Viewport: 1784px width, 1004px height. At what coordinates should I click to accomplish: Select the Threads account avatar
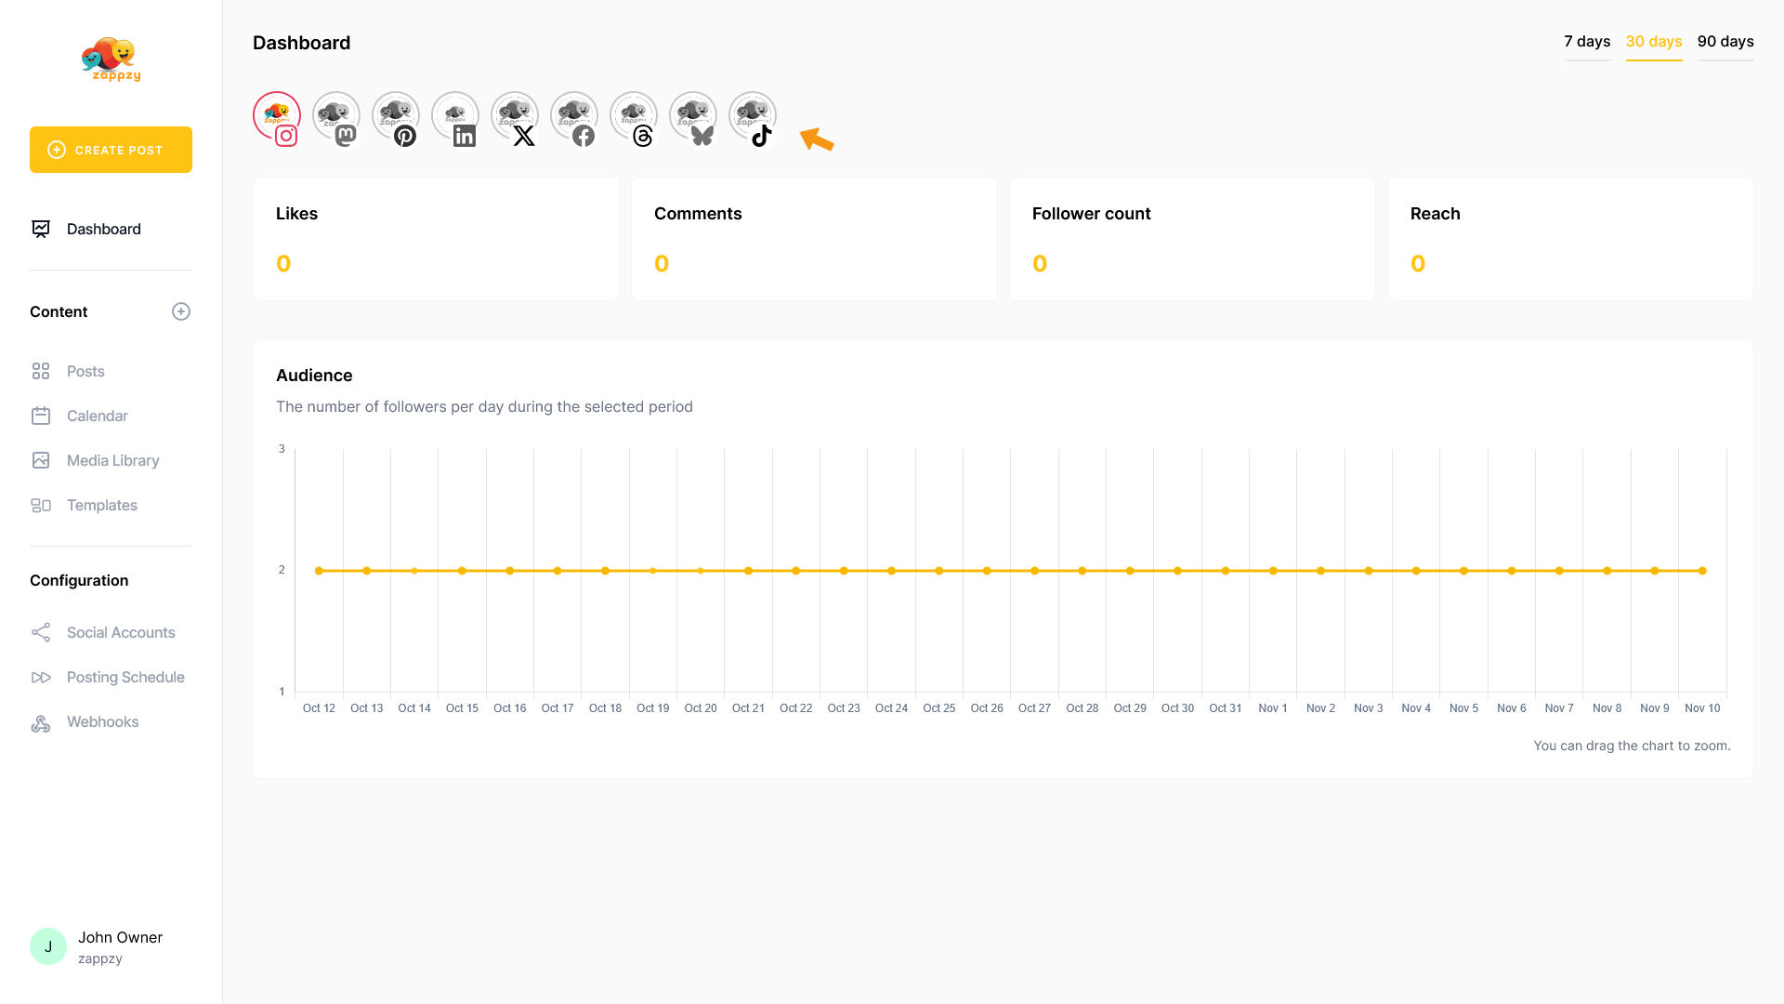point(634,116)
